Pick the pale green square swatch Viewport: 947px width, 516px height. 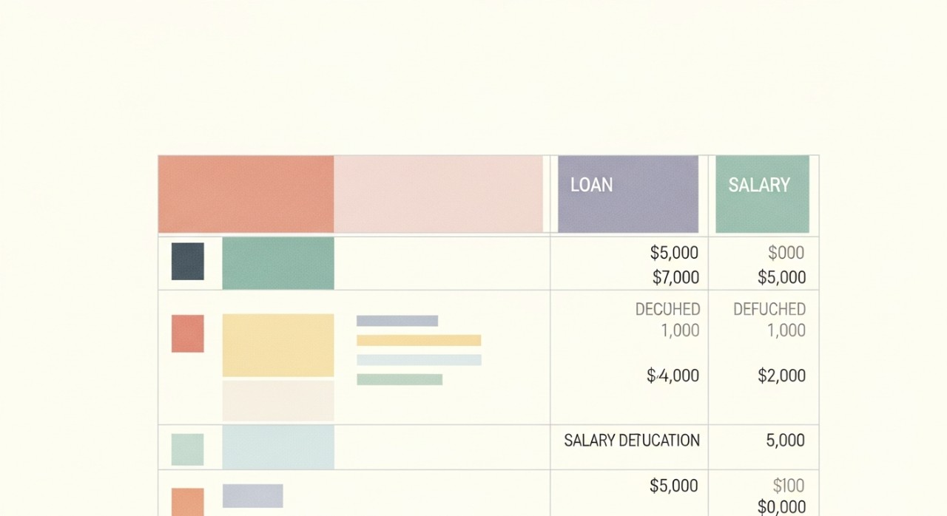(x=188, y=449)
